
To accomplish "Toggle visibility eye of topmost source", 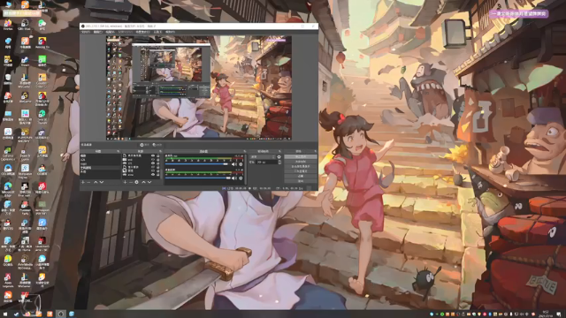I will [x=153, y=155].
